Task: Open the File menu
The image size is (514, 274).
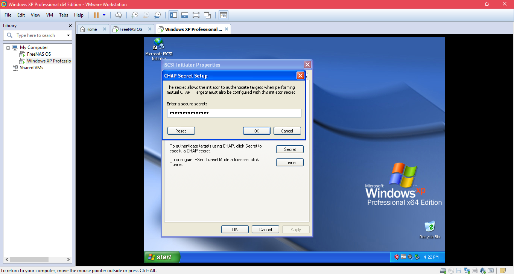Action: (8, 15)
